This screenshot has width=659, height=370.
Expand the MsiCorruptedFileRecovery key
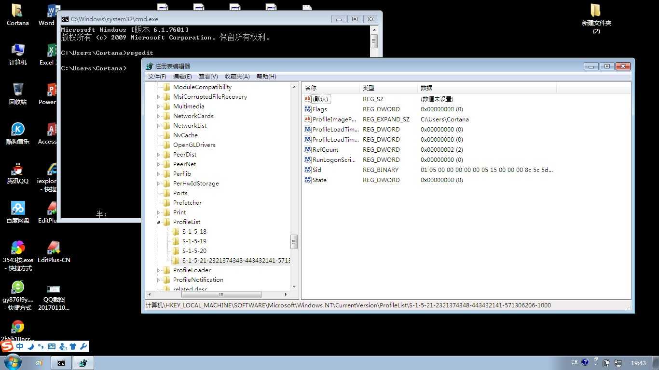158,97
